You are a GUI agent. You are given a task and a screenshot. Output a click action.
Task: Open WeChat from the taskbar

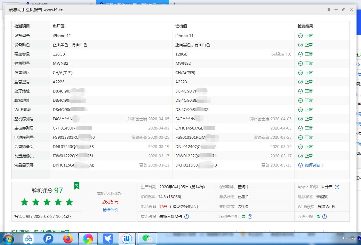[147, 239]
